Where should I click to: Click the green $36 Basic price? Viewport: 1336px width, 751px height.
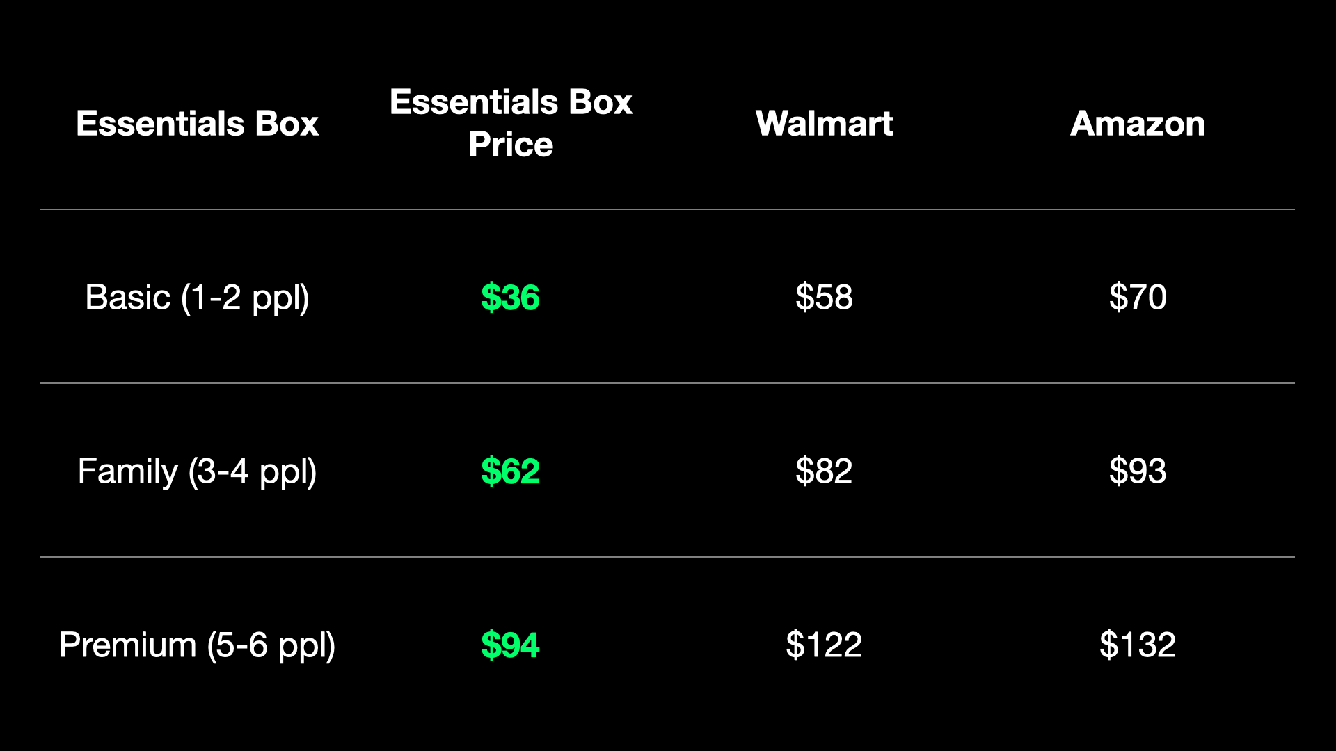pos(510,298)
